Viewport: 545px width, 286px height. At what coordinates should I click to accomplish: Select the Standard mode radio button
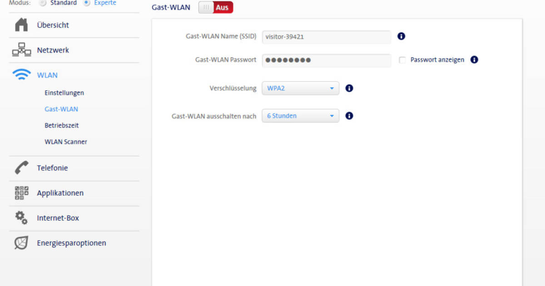tap(43, 3)
